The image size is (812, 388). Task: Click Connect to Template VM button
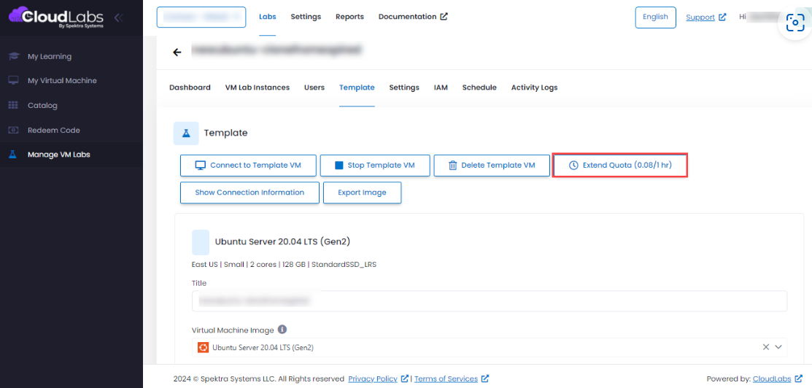point(248,166)
